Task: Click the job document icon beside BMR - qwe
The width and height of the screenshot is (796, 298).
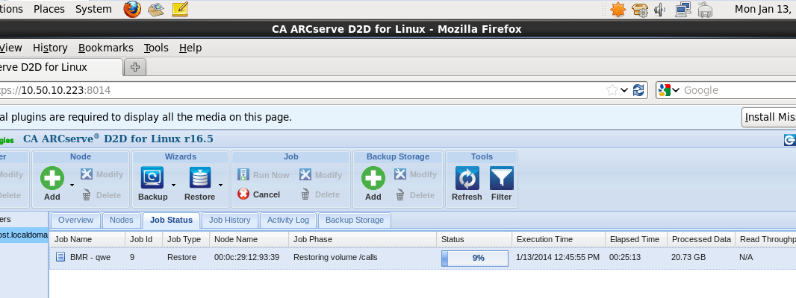Action: coord(60,257)
